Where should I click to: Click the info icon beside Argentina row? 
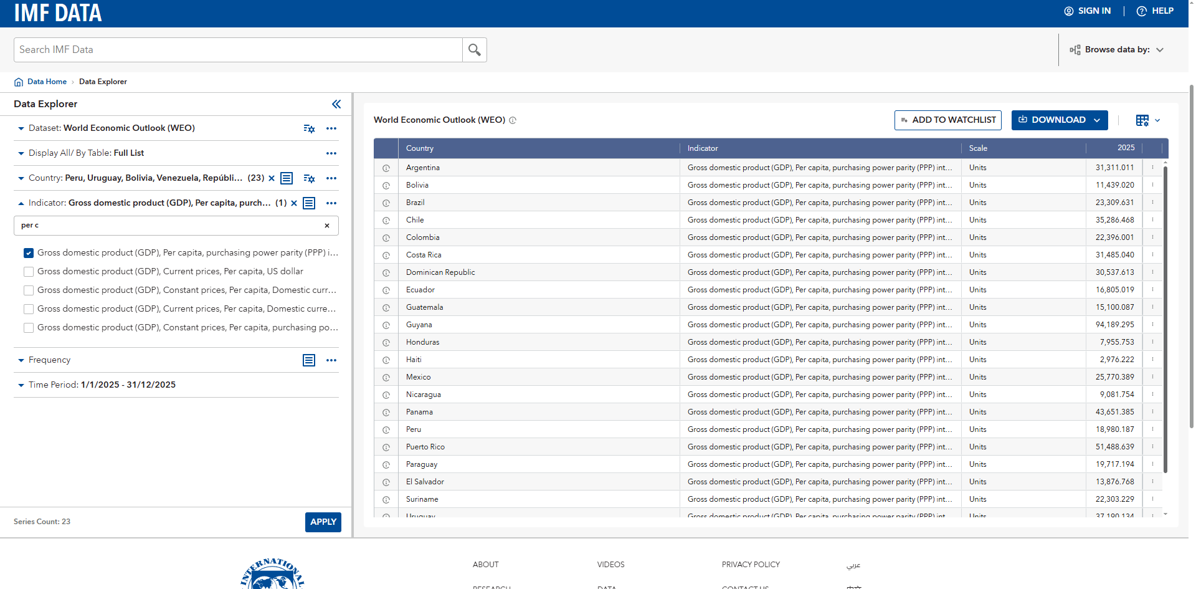(386, 168)
